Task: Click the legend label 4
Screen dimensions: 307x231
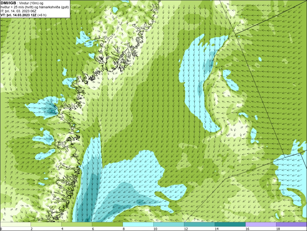Action: [62, 229]
